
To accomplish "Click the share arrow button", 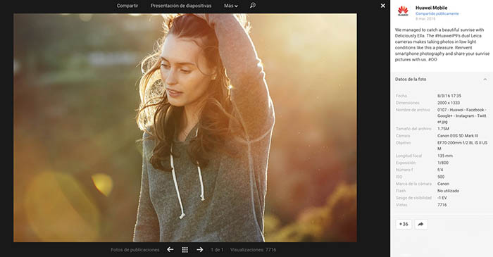I will coord(420,224).
